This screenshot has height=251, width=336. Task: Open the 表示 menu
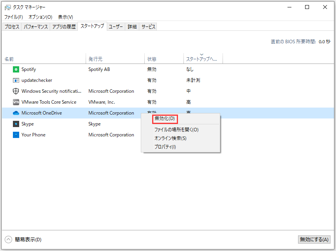(65, 17)
